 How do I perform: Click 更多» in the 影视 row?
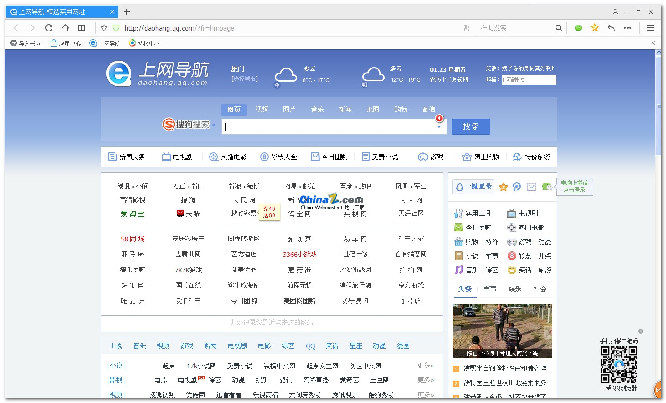(x=425, y=380)
